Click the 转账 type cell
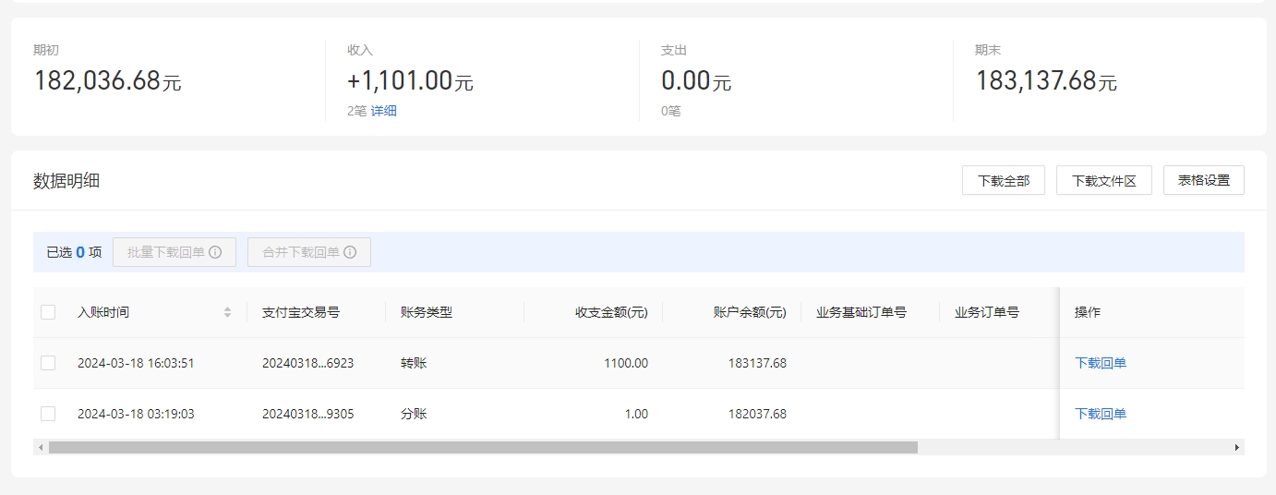 coord(414,363)
